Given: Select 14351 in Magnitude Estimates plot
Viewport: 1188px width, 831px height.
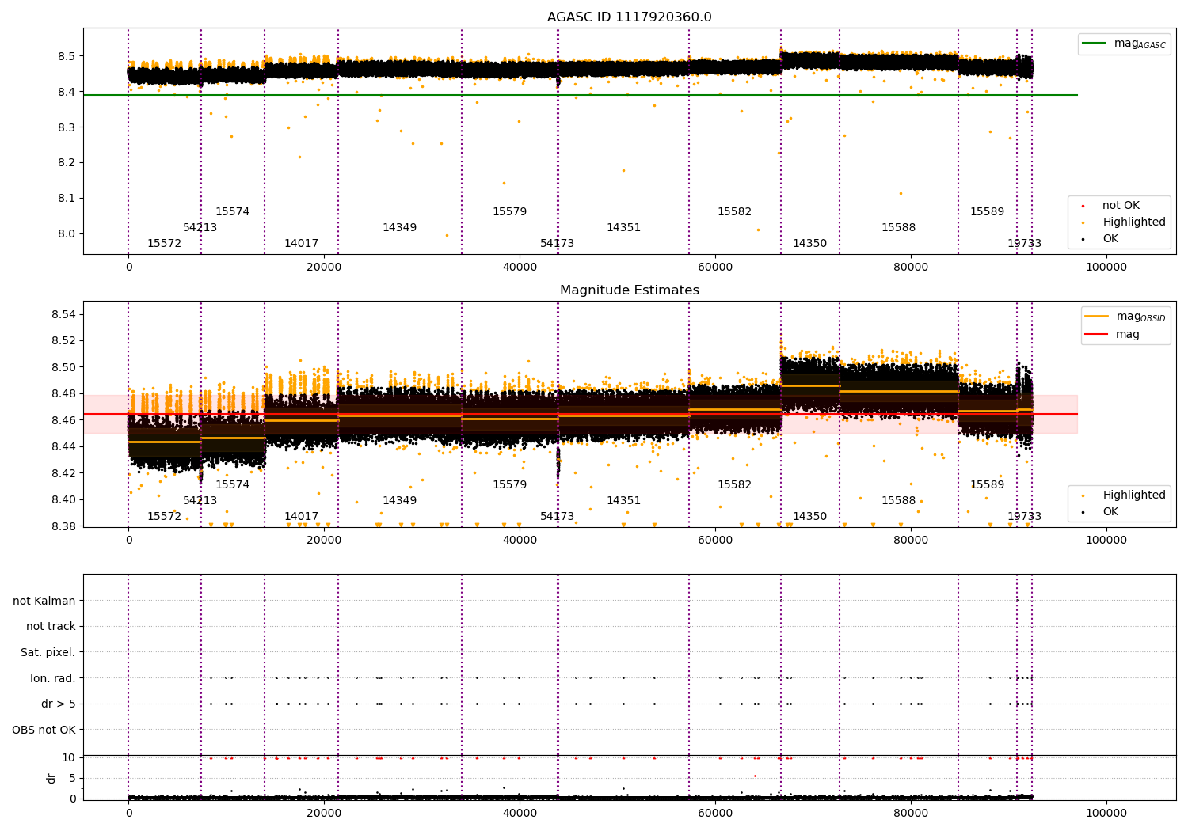Looking at the screenshot, I should (x=623, y=501).
